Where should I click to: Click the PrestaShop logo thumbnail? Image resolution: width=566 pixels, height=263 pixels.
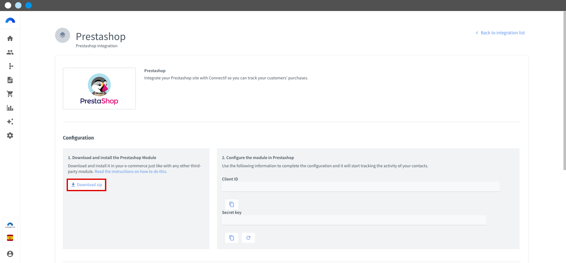click(x=99, y=89)
